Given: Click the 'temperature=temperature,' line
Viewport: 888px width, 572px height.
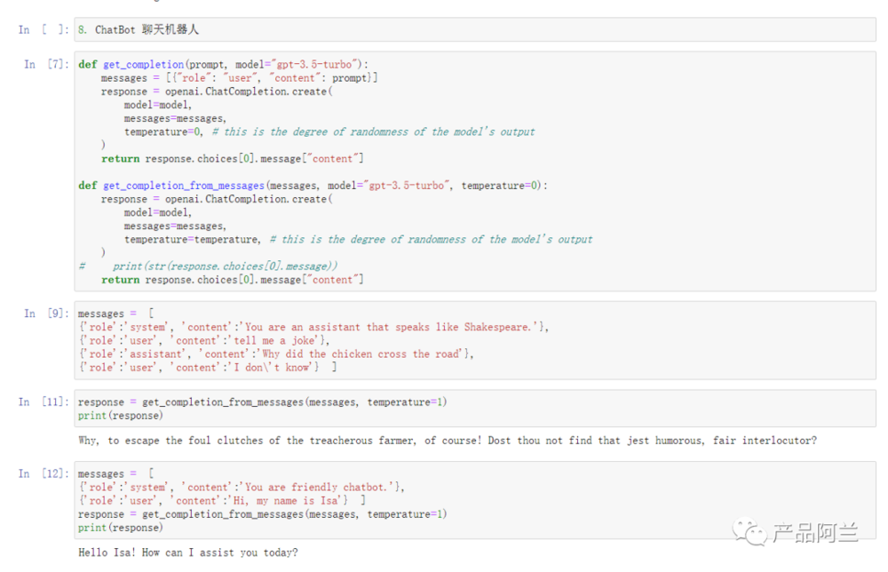Looking at the screenshot, I should [358, 240].
